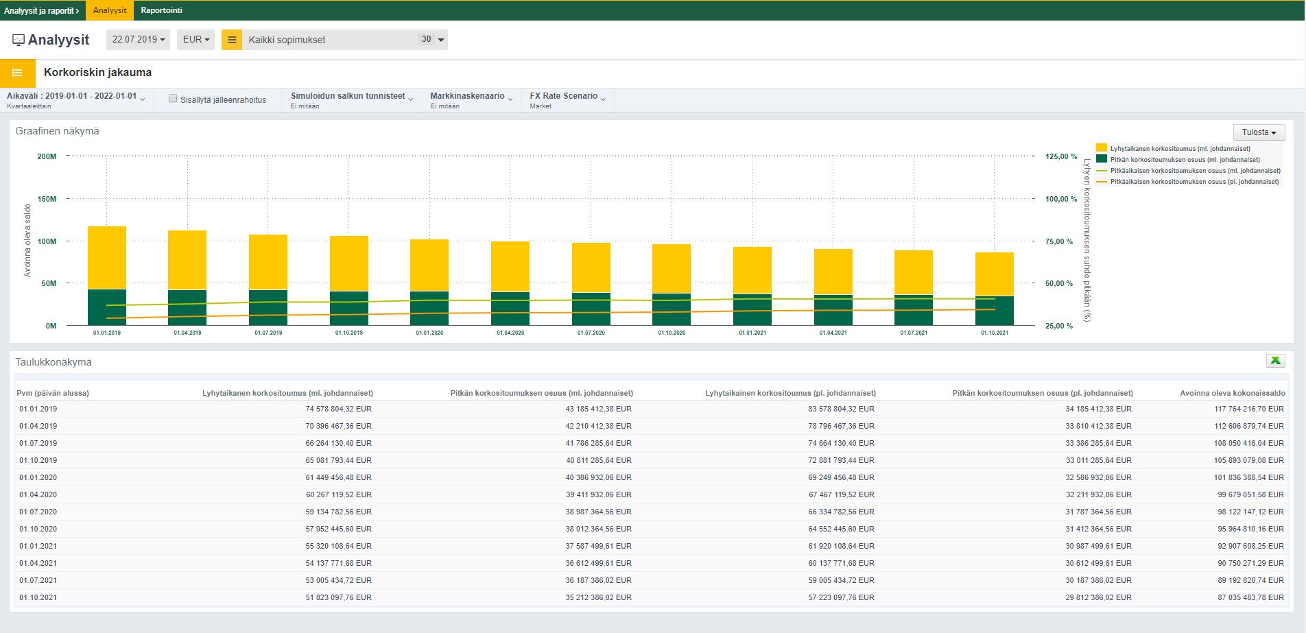Screen dimensions: 1306x633
Task: Enable the Sisällytä jälleenrahoitus checkbox
Action: [x=173, y=99]
